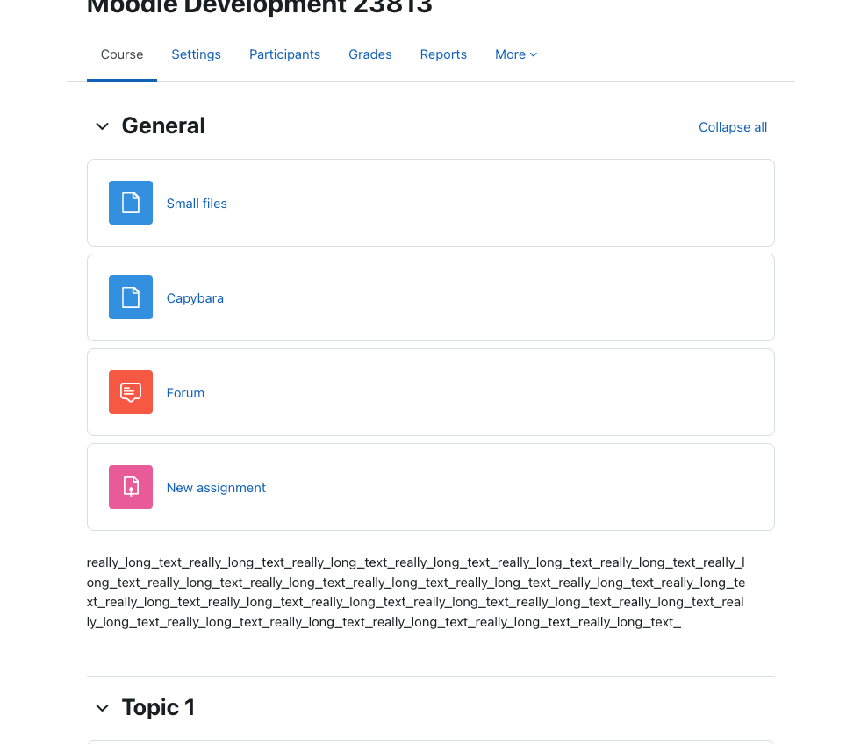Open the Capybara resource link
868x744 pixels.
pyautogui.click(x=195, y=297)
